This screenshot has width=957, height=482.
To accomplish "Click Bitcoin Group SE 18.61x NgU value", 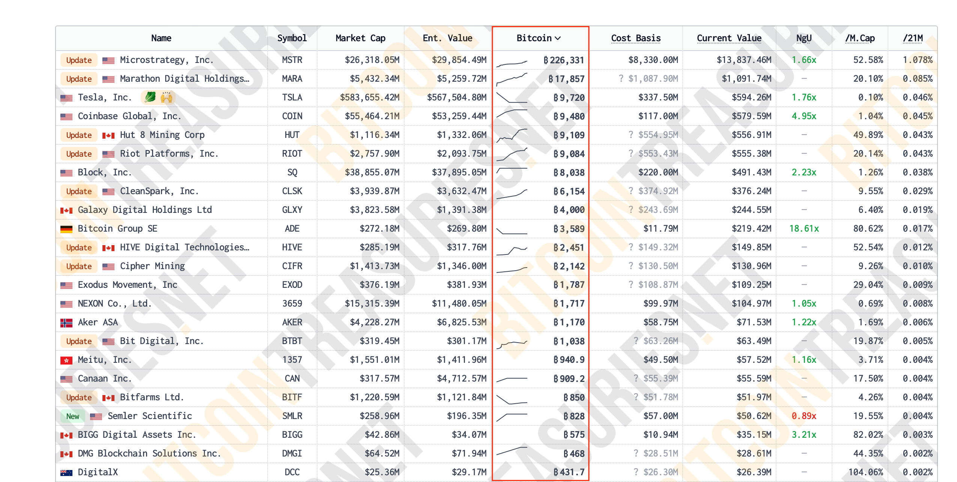I will point(804,229).
